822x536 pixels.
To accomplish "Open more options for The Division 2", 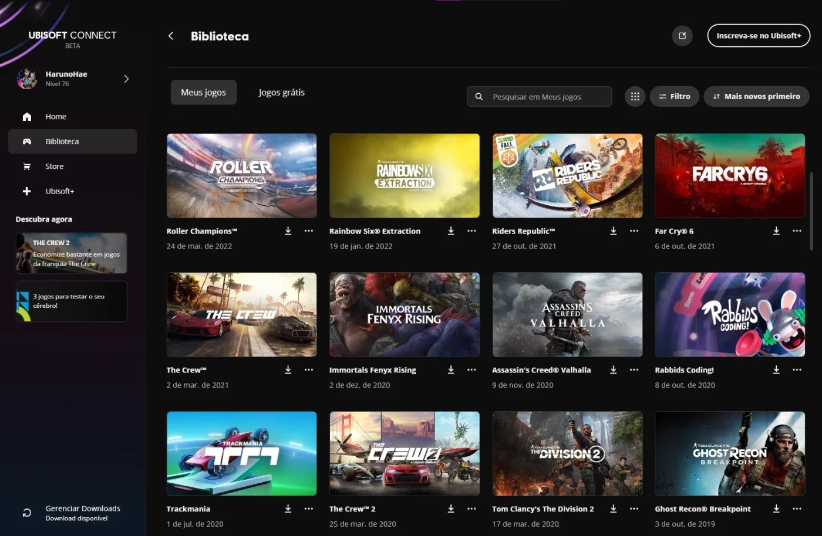I will coord(634,509).
